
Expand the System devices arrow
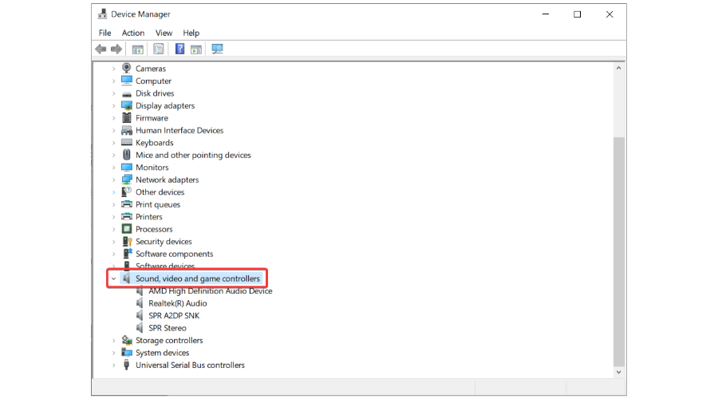[113, 354]
